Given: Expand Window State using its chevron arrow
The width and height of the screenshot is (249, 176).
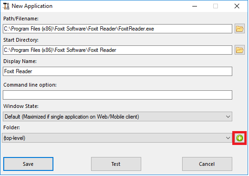Looking at the screenshot, I should 228,117.
